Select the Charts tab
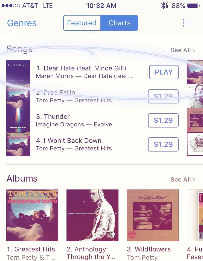This screenshot has width=203, height=261. [120, 23]
